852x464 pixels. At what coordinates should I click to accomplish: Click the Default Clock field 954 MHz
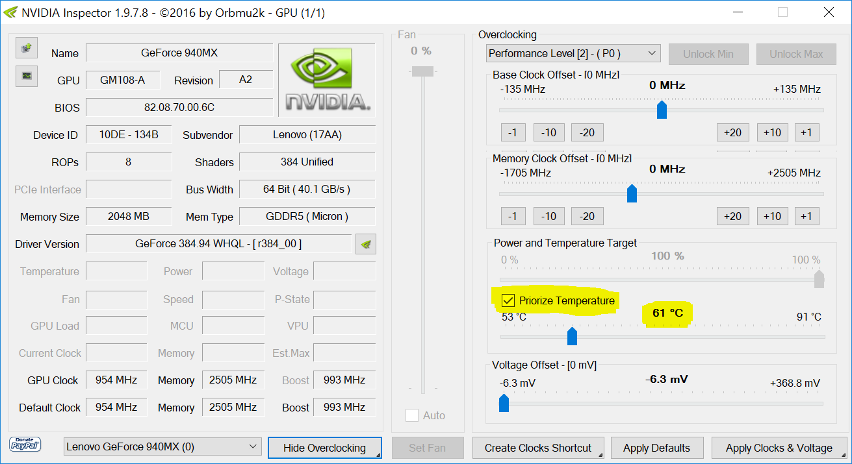click(116, 408)
